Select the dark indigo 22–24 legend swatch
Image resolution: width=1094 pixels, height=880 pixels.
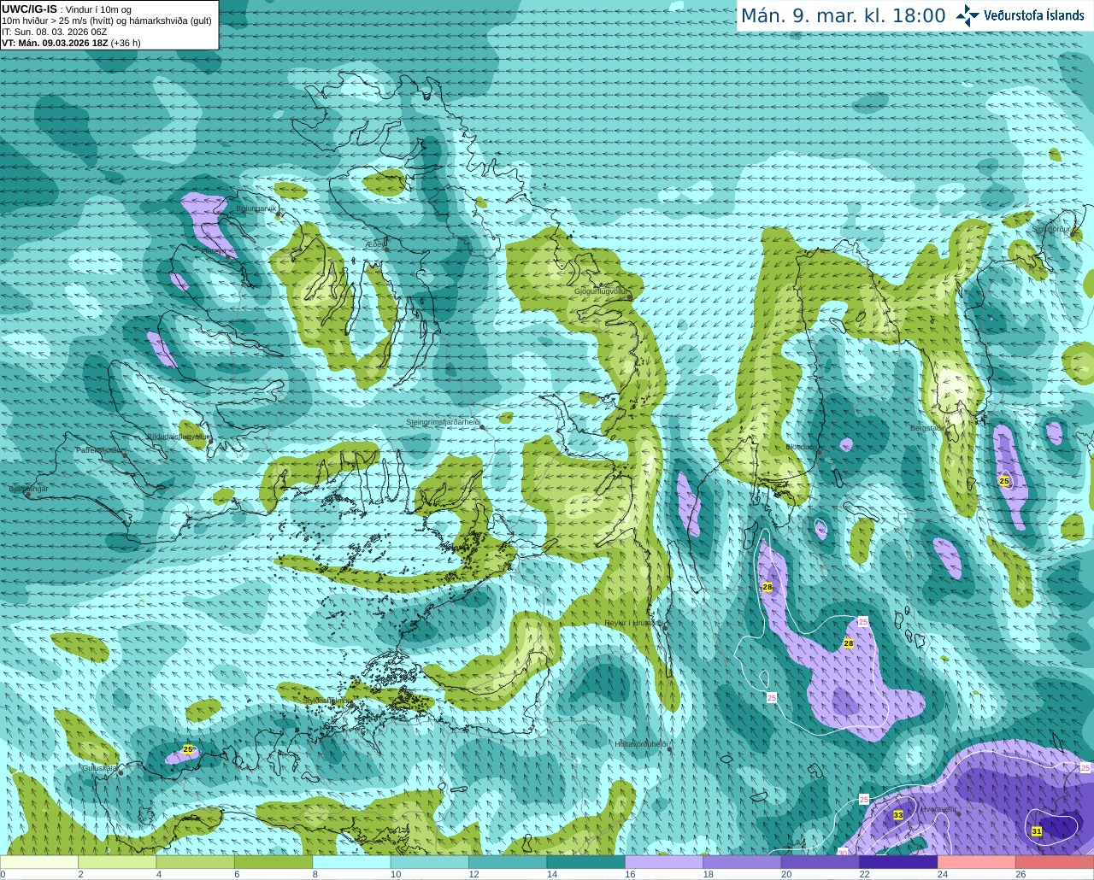coord(898,862)
